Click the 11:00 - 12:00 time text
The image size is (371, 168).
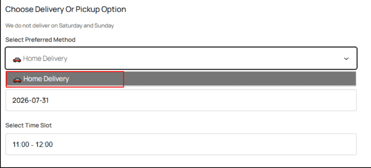point(33,144)
